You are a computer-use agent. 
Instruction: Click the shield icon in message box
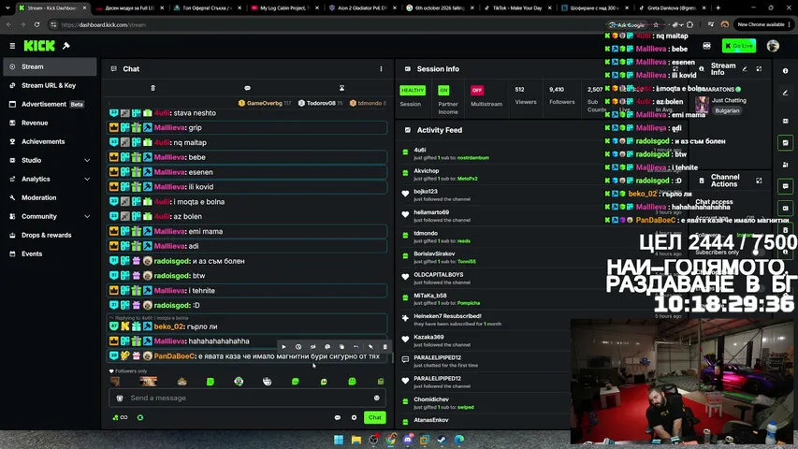(120, 398)
